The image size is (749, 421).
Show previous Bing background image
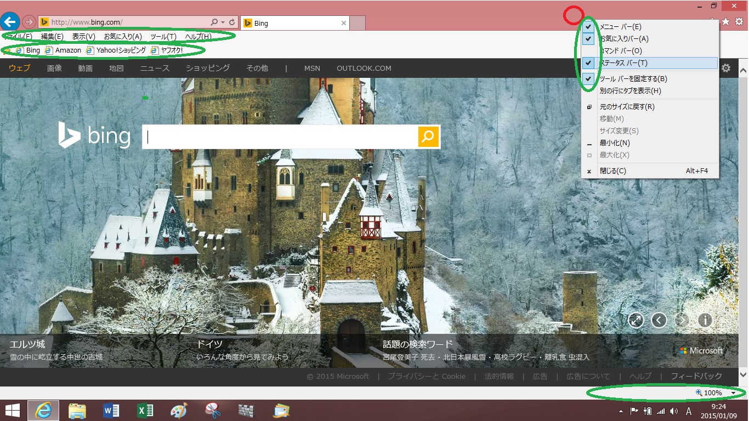[x=659, y=320]
